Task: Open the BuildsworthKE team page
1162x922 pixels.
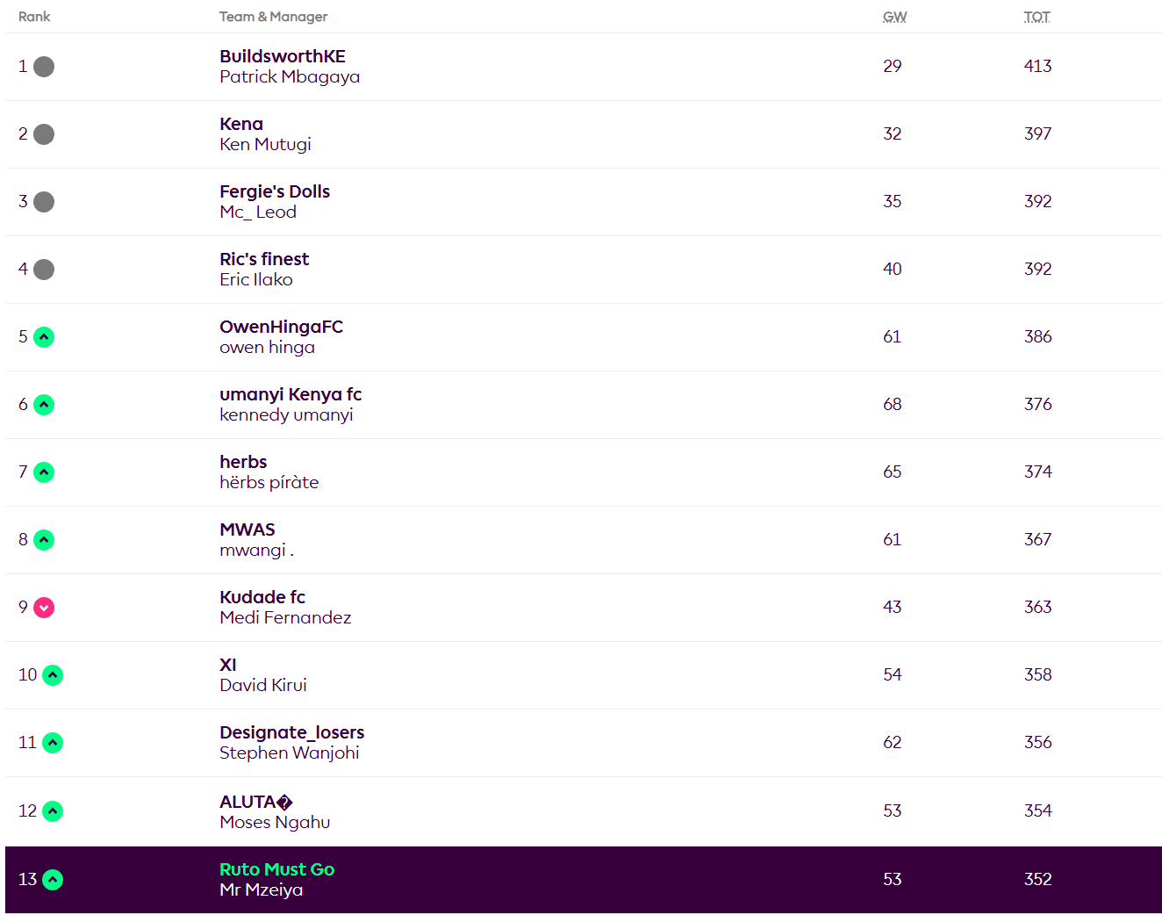Action: tap(283, 56)
